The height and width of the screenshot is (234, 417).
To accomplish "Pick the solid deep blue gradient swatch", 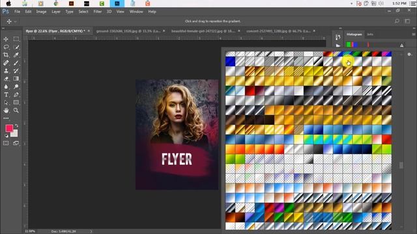I will point(230,61).
